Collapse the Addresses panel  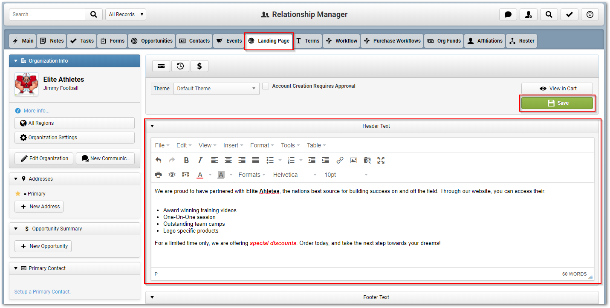coord(16,179)
